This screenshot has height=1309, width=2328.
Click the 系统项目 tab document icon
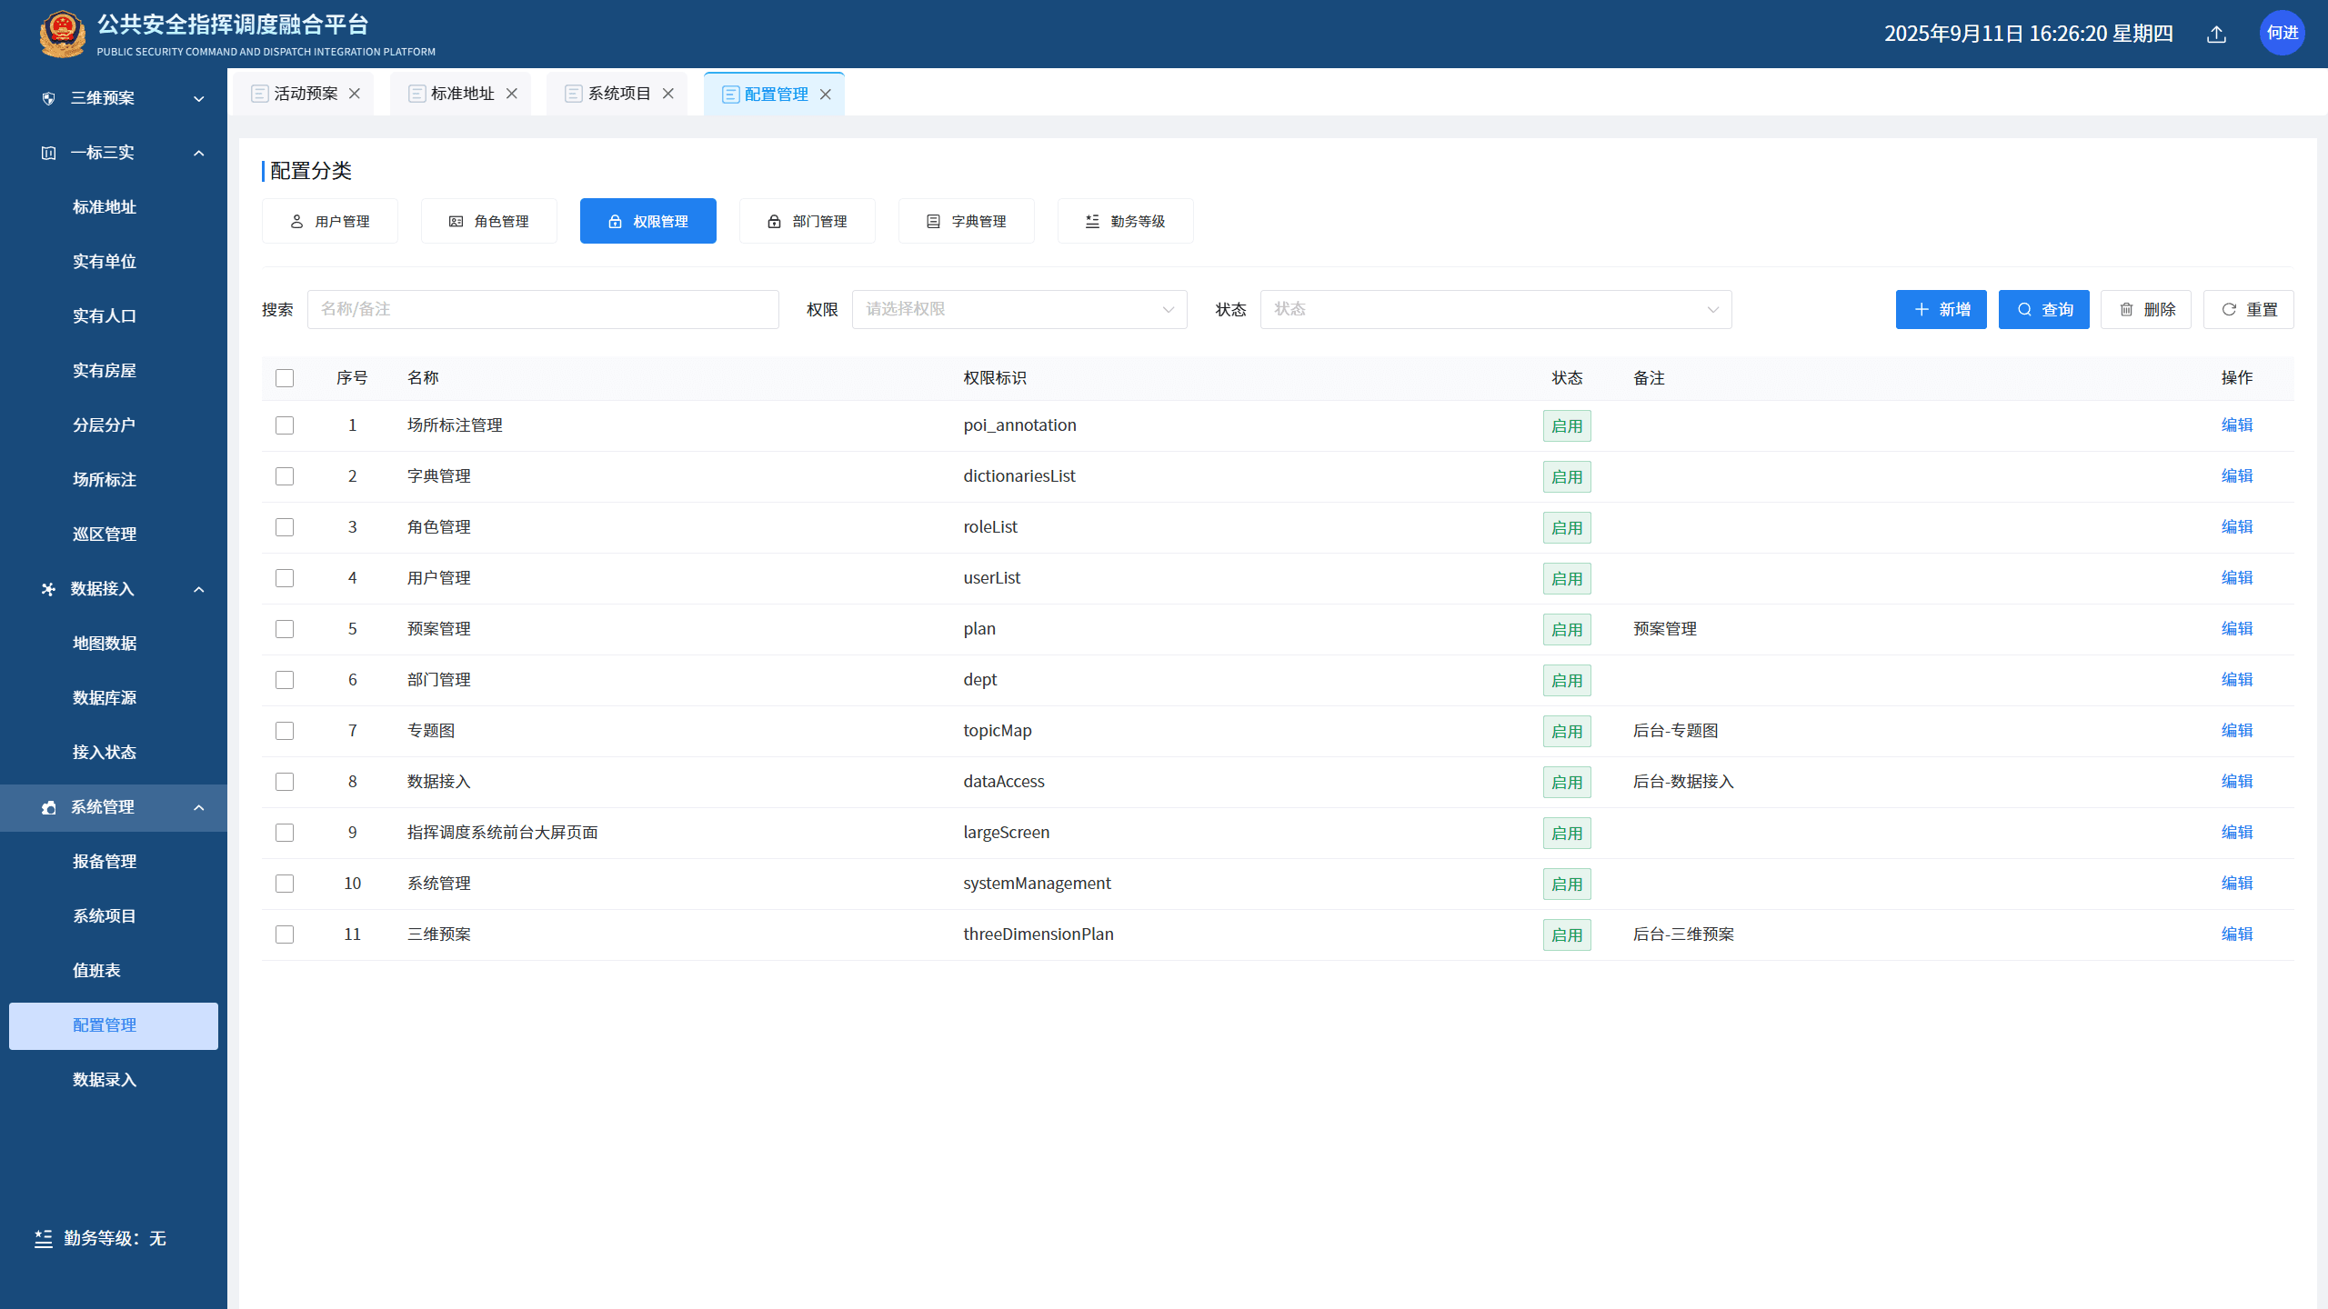click(574, 94)
